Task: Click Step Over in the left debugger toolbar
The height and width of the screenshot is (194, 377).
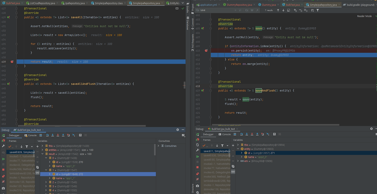Action: [47, 135]
